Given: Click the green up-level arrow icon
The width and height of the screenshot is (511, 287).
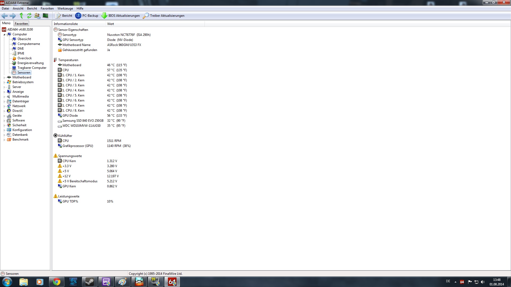Looking at the screenshot, I should coord(21,16).
